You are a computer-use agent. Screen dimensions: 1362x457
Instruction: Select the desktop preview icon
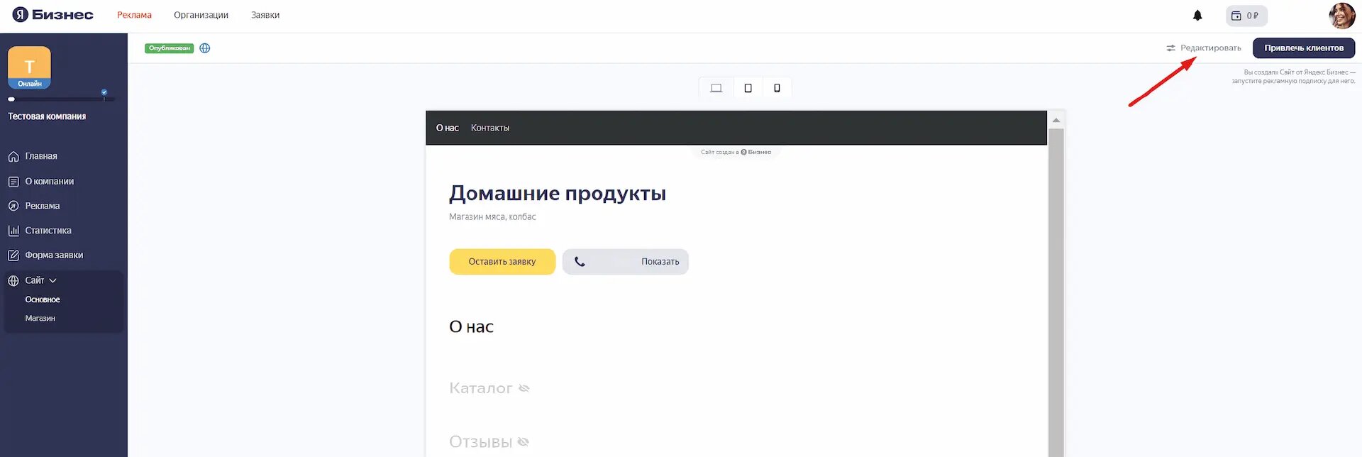[x=716, y=88]
